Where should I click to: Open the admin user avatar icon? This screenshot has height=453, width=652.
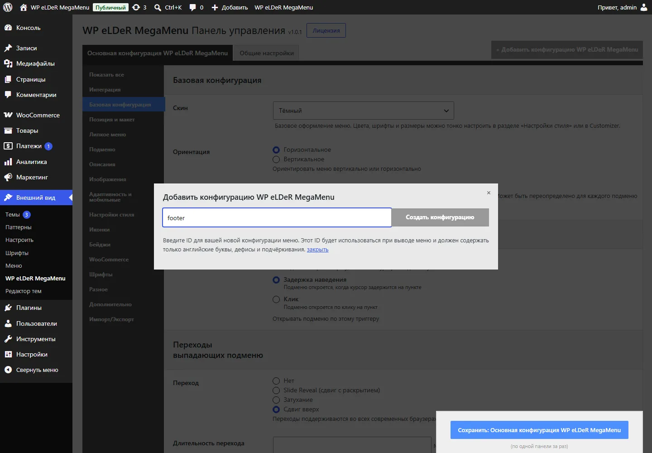[644, 7]
